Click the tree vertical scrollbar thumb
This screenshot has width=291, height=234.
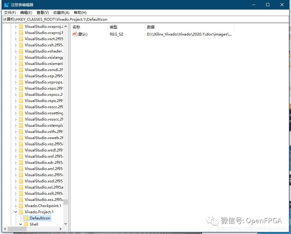pyautogui.click(x=66, y=202)
